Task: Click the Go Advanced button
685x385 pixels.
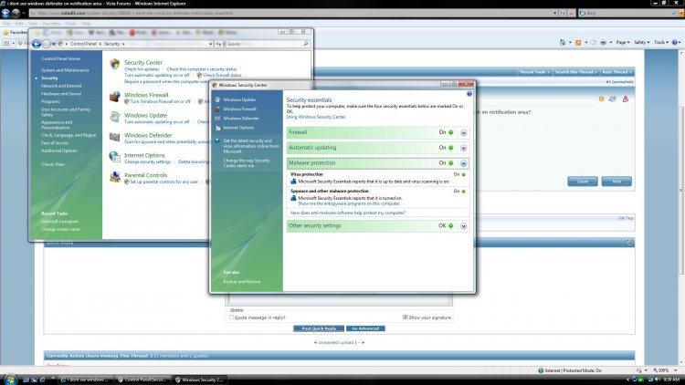Action: 365,328
